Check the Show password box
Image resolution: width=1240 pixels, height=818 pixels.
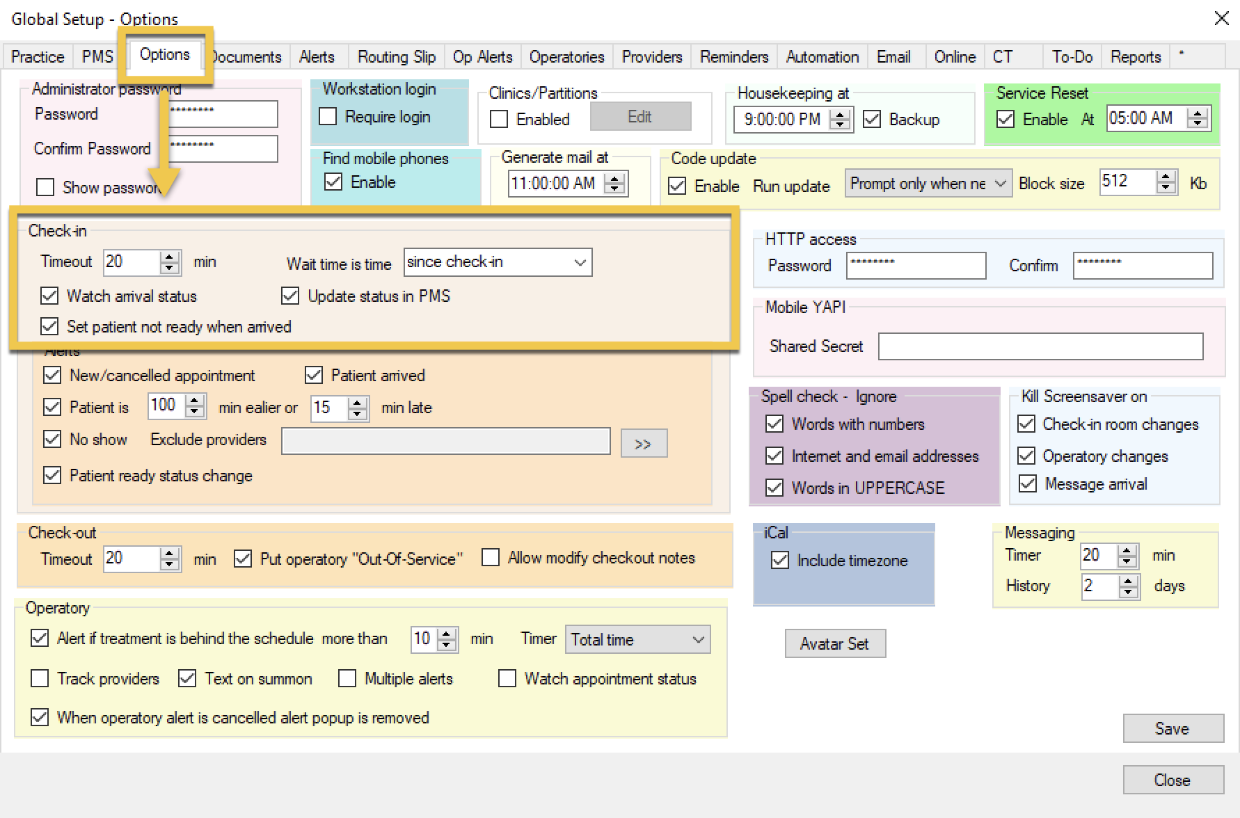tap(45, 188)
